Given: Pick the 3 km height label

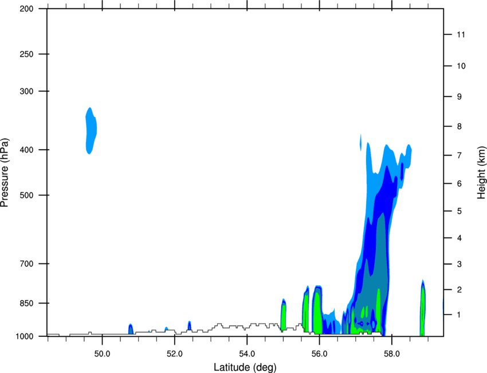Looking at the screenshot, I should pyautogui.click(x=459, y=264).
